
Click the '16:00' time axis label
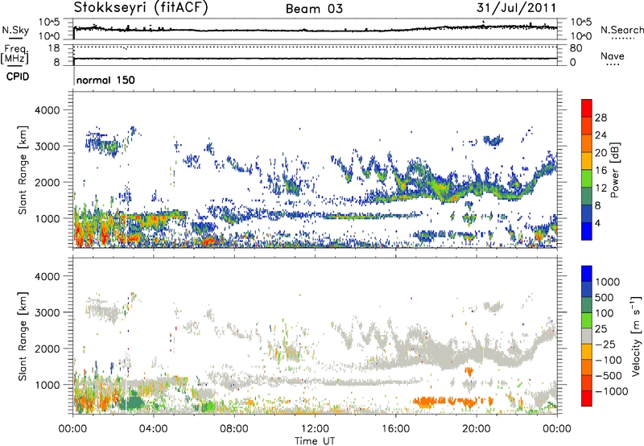[395, 429]
